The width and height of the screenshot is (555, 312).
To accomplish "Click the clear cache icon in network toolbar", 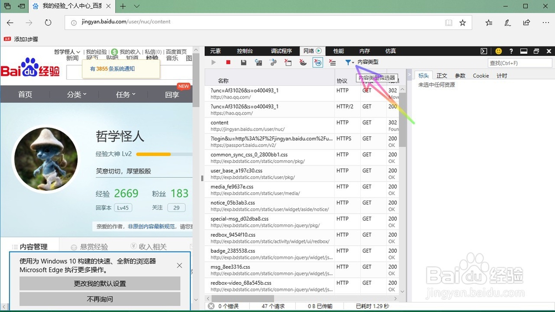I will [288, 63].
